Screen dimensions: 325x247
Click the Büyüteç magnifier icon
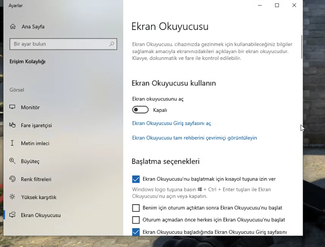[x=12, y=161]
